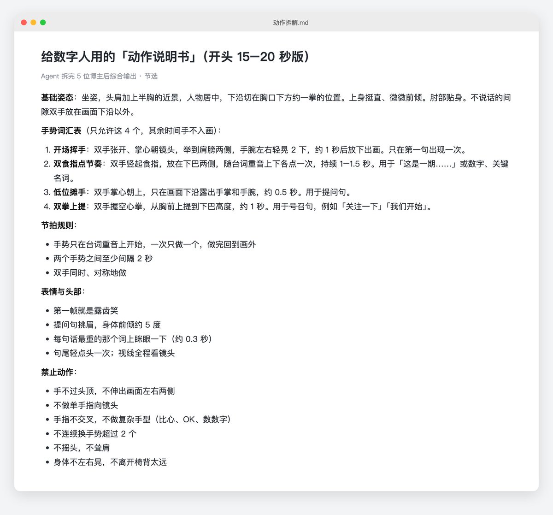Click the yellow minimize window button
The height and width of the screenshot is (515, 553).
click(x=33, y=22)
